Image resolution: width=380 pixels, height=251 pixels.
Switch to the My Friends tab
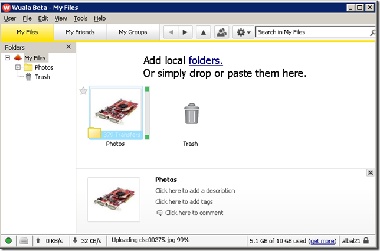[80, 32]
